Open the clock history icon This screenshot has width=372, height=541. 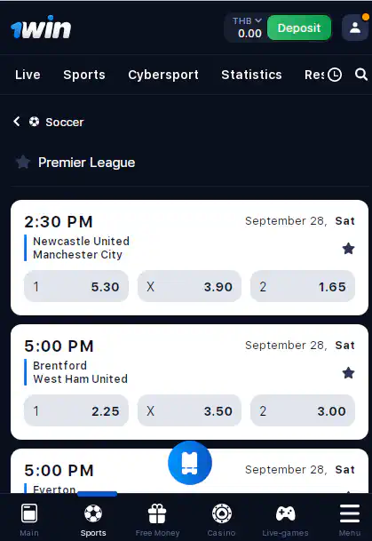point(335,75)
